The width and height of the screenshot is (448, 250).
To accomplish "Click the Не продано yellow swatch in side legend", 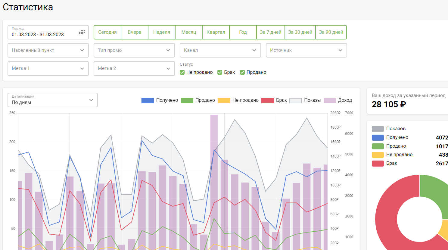I will [x=378, y=155].
